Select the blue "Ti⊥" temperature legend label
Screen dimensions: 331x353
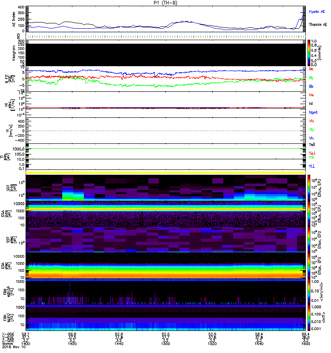(312, 166)
